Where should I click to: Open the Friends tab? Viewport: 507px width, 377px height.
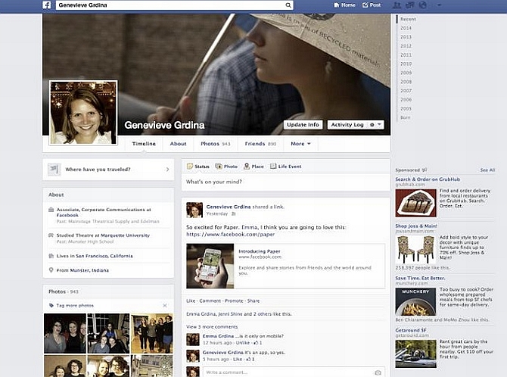260,144
